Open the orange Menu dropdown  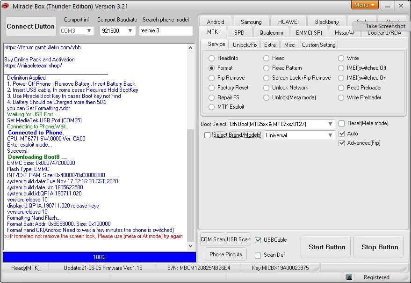pos(364,5)
